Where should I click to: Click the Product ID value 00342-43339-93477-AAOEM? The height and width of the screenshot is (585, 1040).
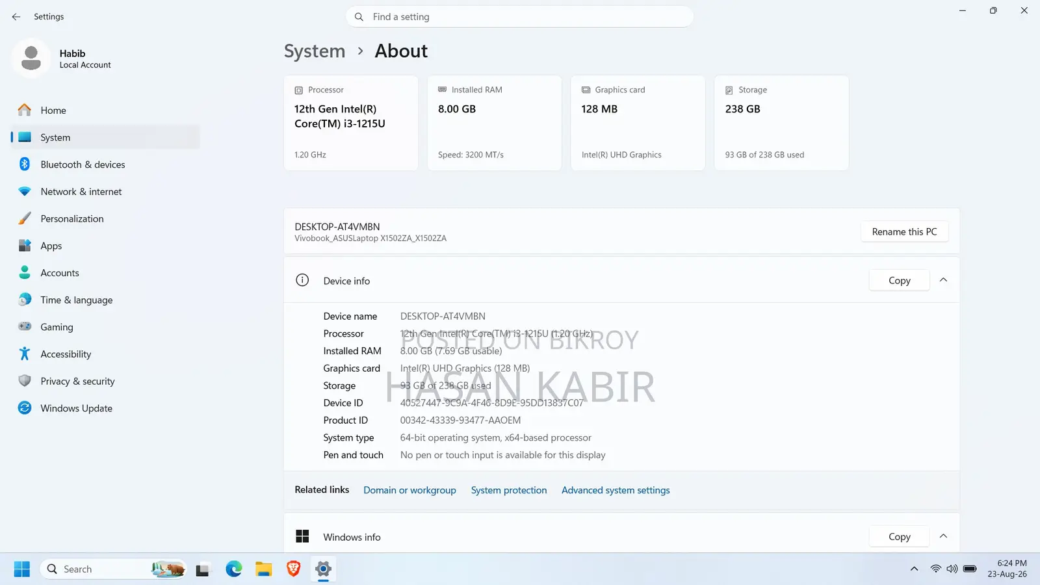click(460, 421)
